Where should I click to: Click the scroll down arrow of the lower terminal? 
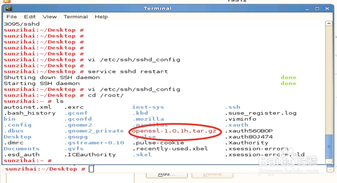coord(330,170)
